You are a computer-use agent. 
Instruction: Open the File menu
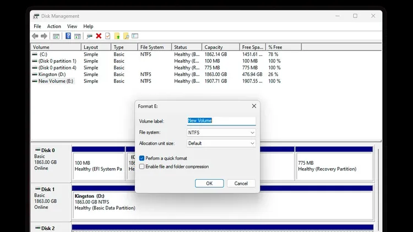pyautogui.click(x=37, y=26)
